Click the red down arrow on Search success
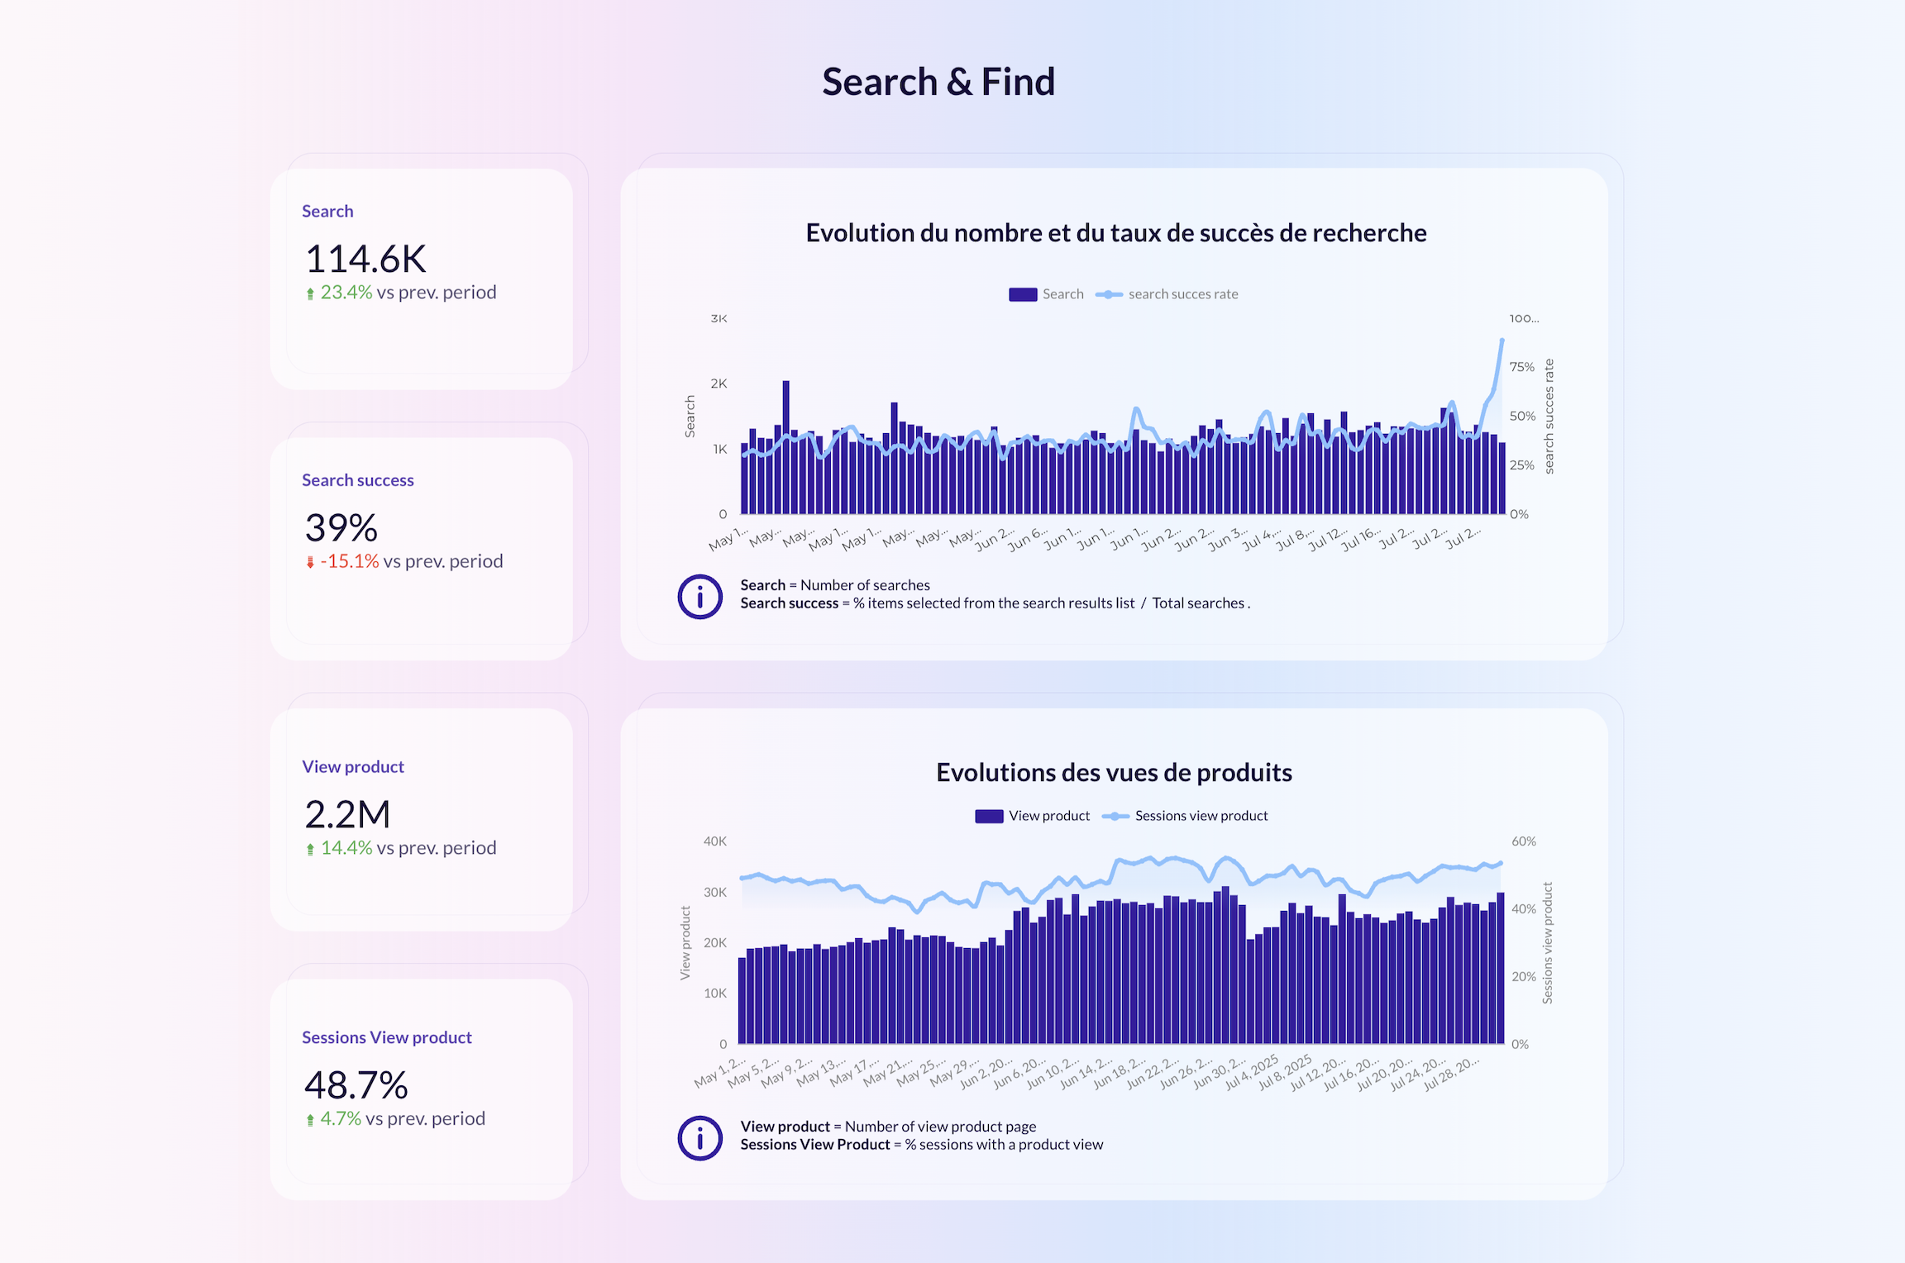 click(310, 562)
